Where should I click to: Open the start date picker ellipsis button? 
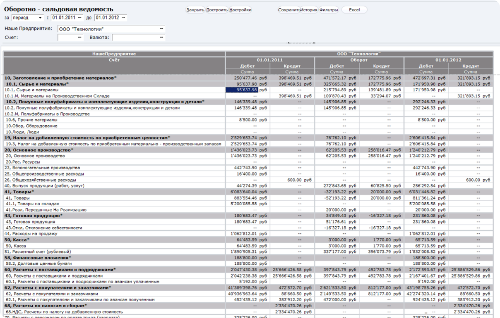click(x=80, y=18)
